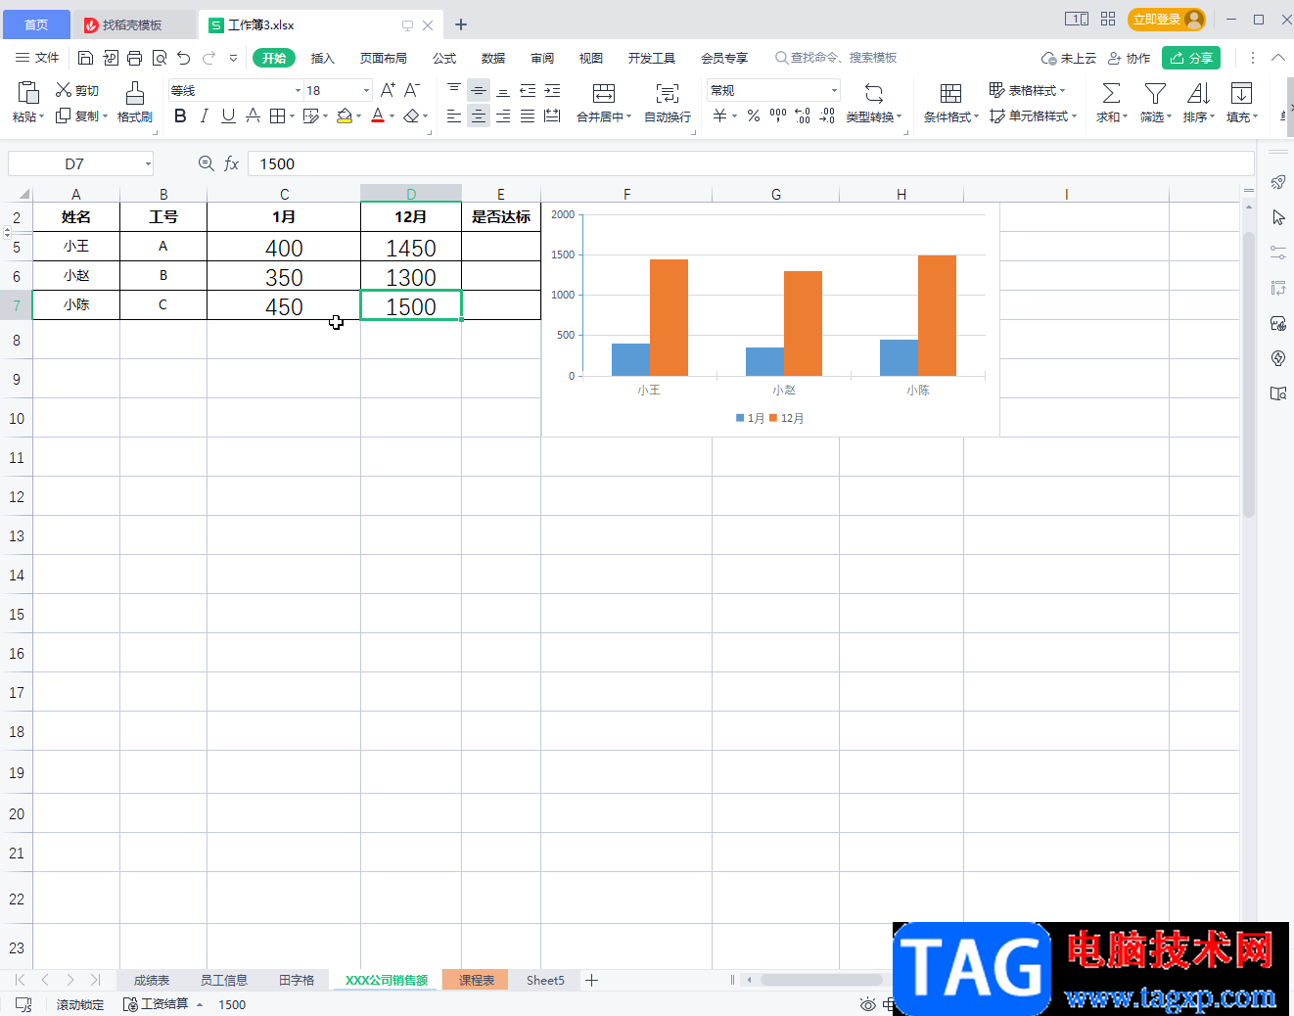Image resolution: width=1294 pixels, height=1016 pixels.
Task: Apply thousands separator format
Action: (778, 116)
